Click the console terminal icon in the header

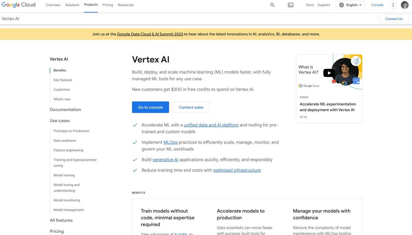290,5
